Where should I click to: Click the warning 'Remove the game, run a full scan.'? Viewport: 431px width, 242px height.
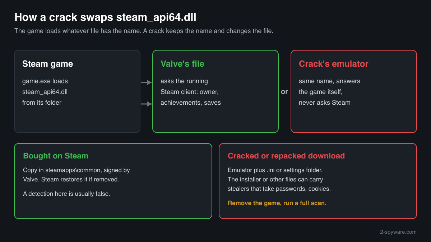(277, 203)
